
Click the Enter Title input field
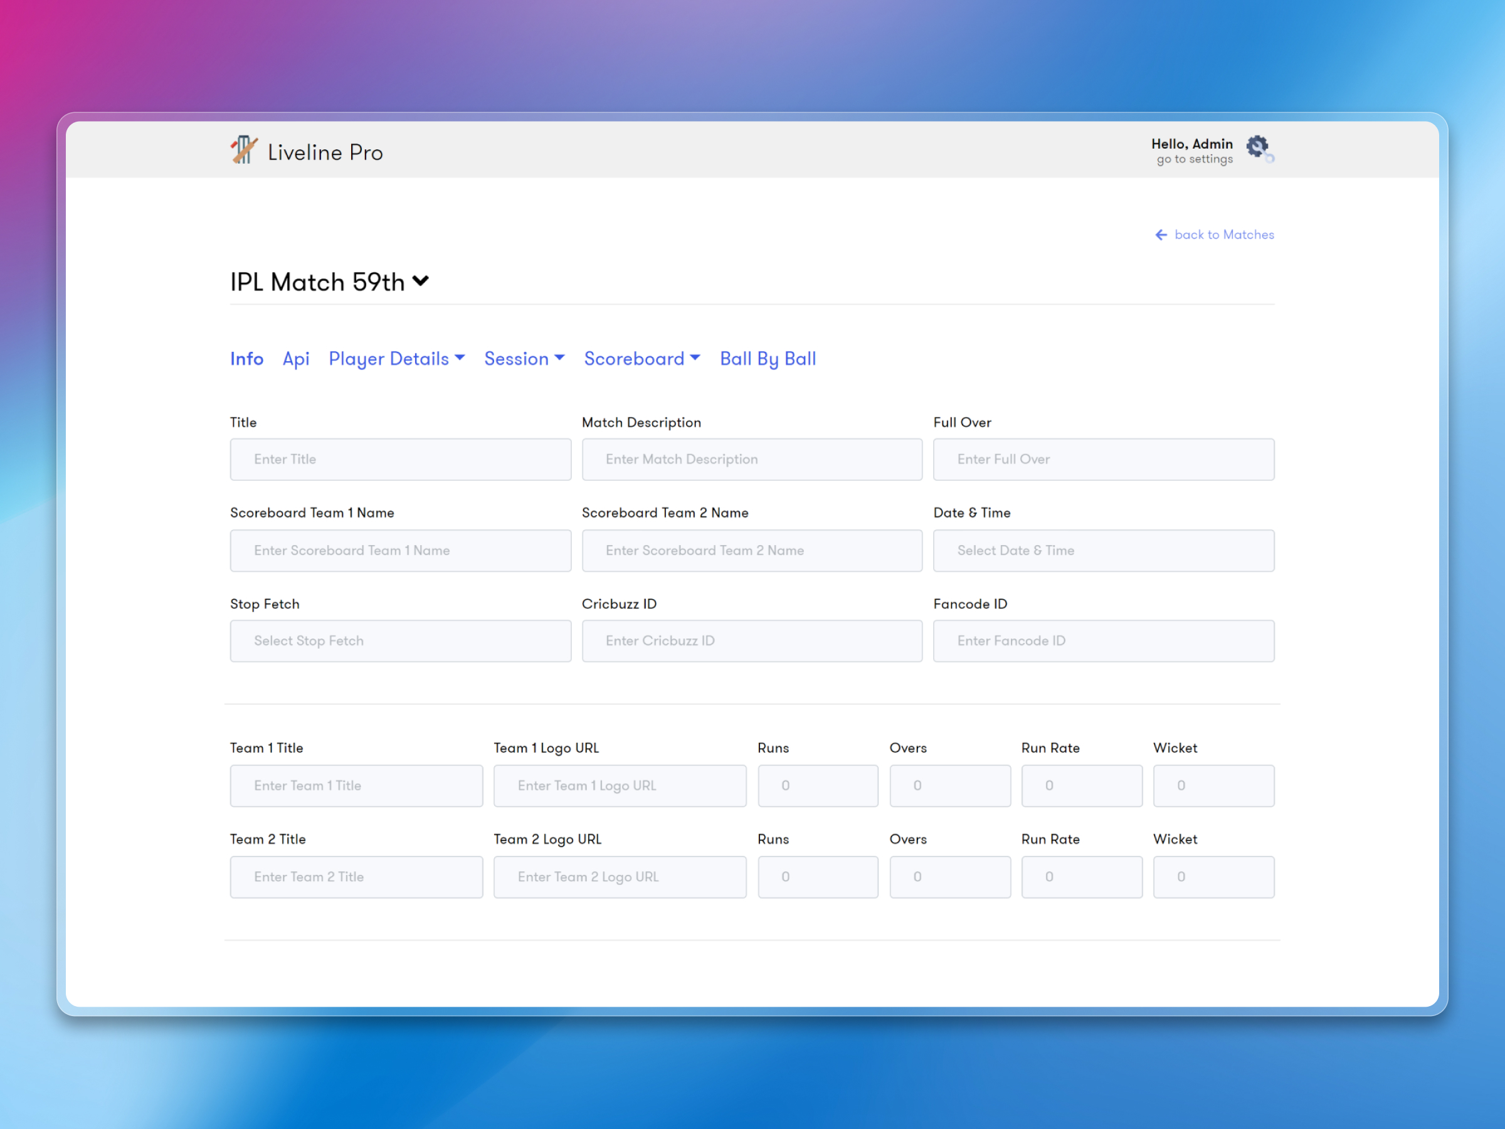tap(400, 458)
